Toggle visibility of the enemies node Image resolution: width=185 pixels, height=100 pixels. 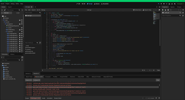[x=22, y=32]
